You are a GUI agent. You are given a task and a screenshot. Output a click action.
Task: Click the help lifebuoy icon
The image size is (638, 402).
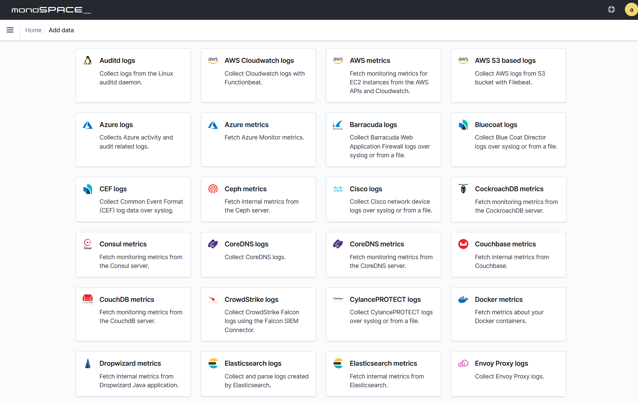pyautogui.click(x=611, y=9)
